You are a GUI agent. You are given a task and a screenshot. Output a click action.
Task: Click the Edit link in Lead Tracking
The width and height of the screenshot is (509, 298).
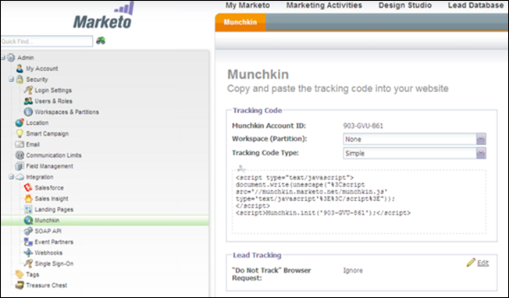click(482, 263)
